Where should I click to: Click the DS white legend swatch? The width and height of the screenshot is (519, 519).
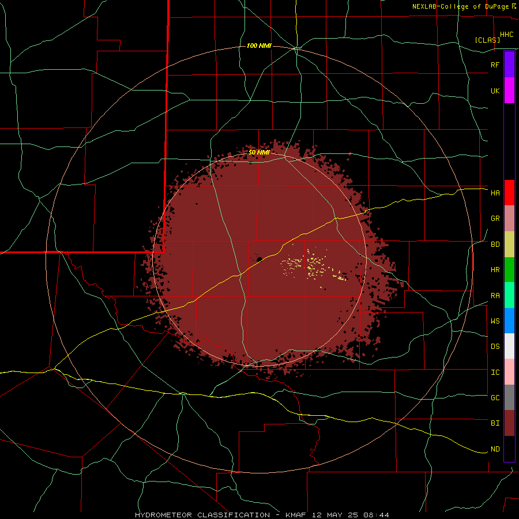point(509,346)
